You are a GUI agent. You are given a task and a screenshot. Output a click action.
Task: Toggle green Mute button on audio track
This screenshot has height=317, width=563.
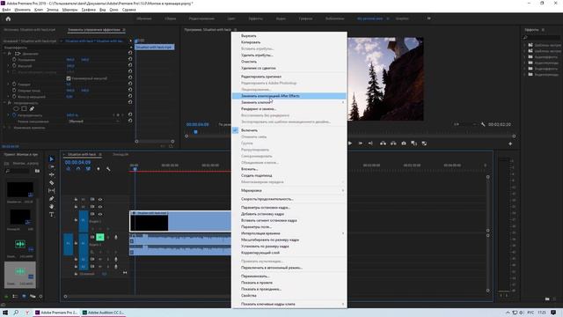click(99, 237)
